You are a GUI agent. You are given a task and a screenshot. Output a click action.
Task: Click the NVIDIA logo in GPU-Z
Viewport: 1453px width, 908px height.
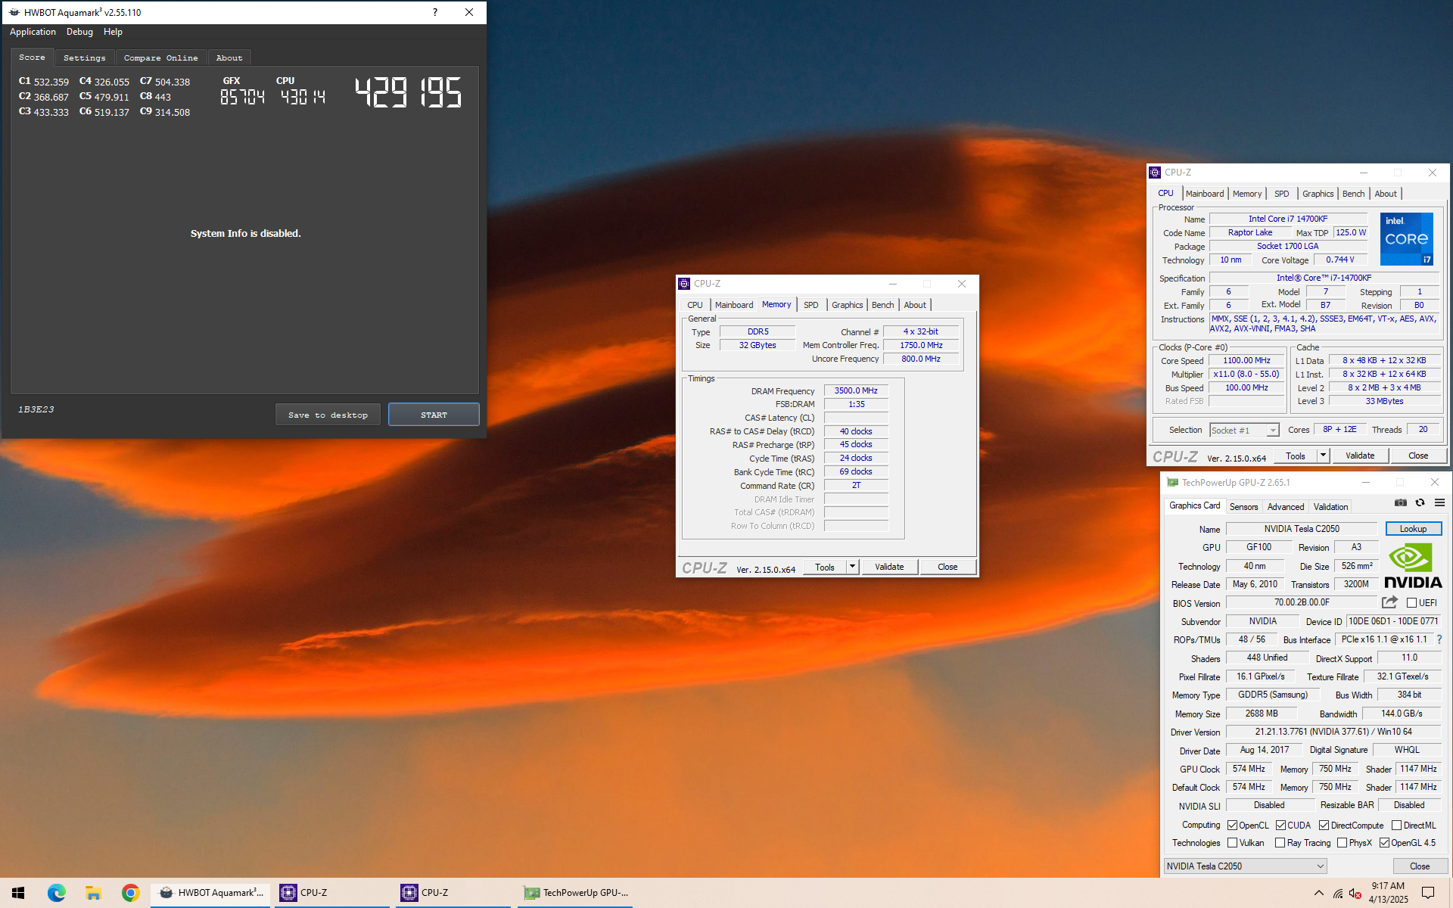pyautogui.click(x=1413, y=566)
